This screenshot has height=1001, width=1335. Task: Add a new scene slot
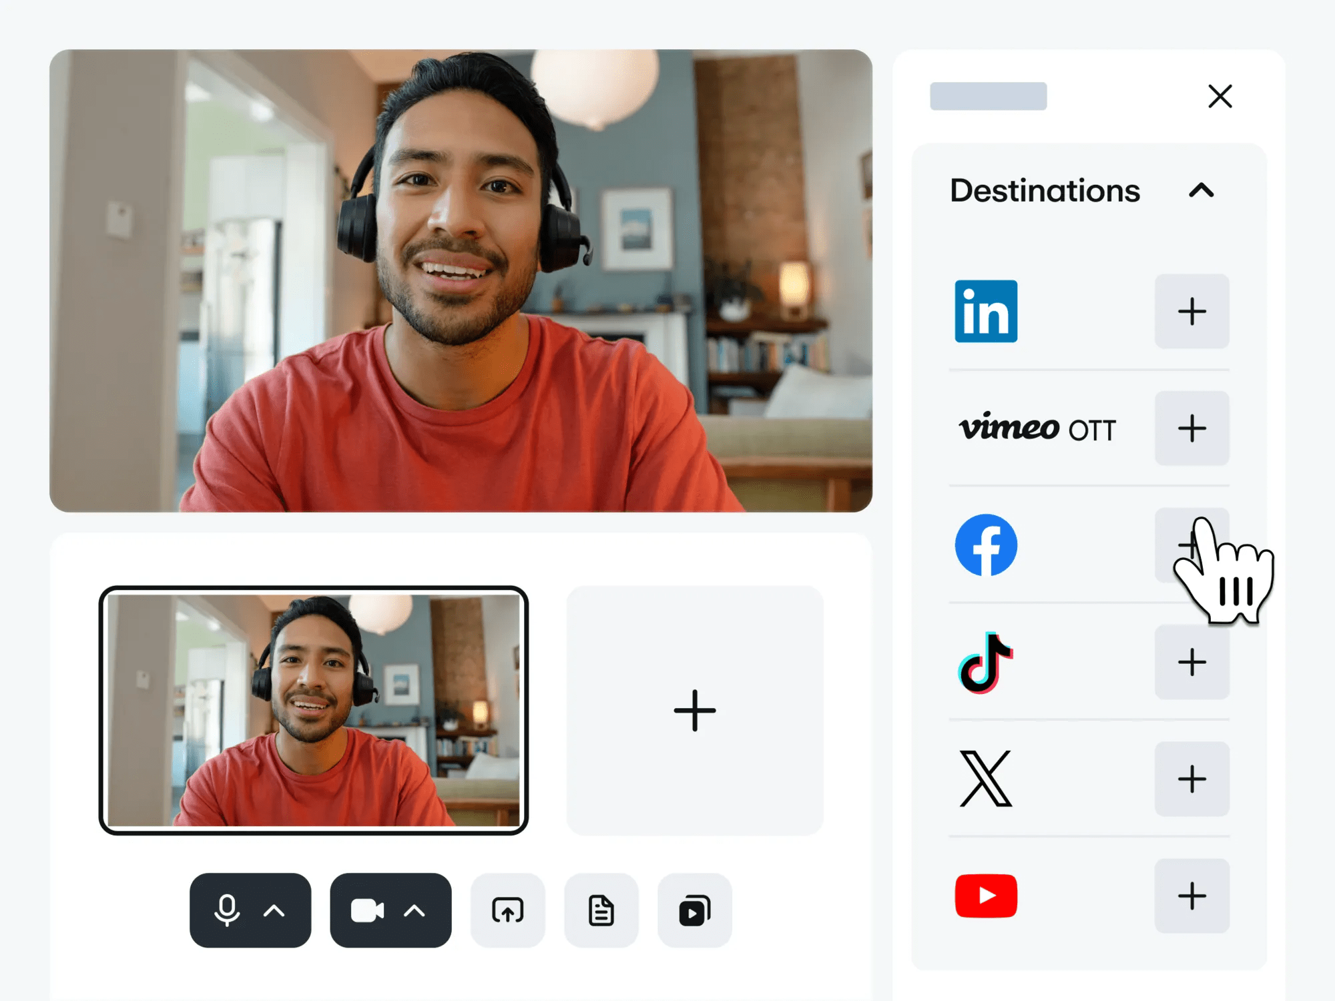(694, 710)
